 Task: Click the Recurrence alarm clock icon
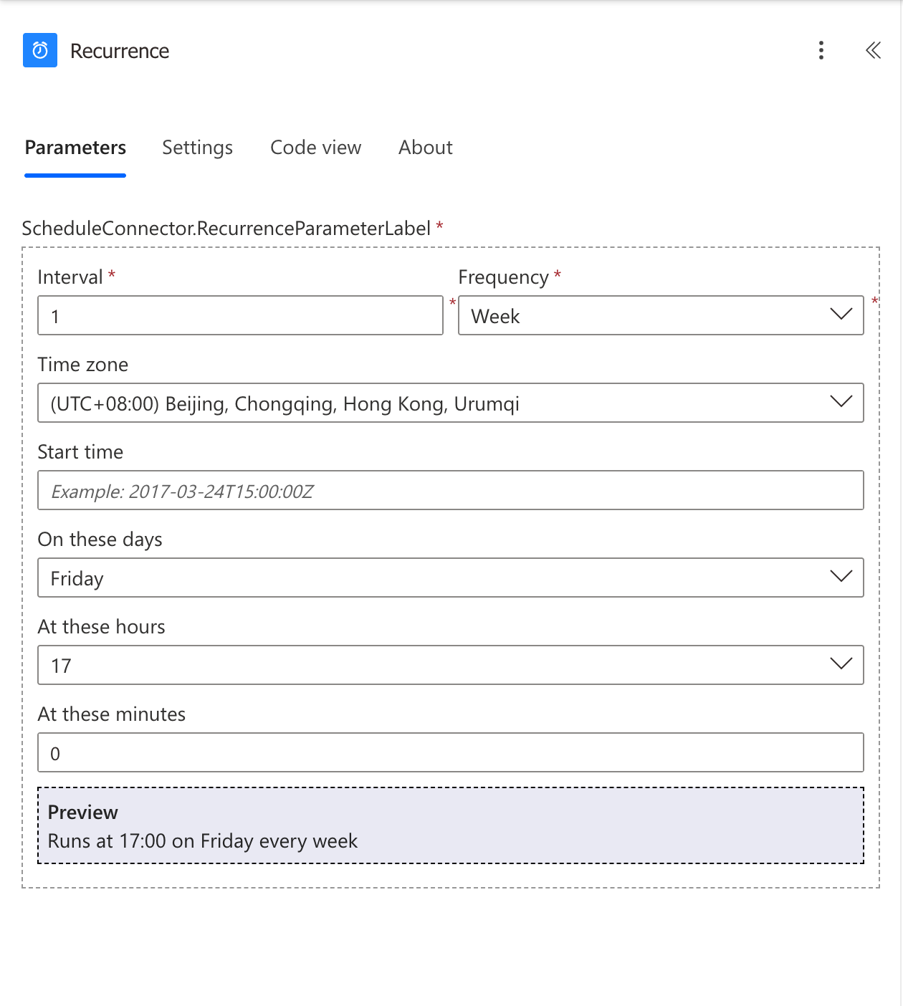pos(40,50)
